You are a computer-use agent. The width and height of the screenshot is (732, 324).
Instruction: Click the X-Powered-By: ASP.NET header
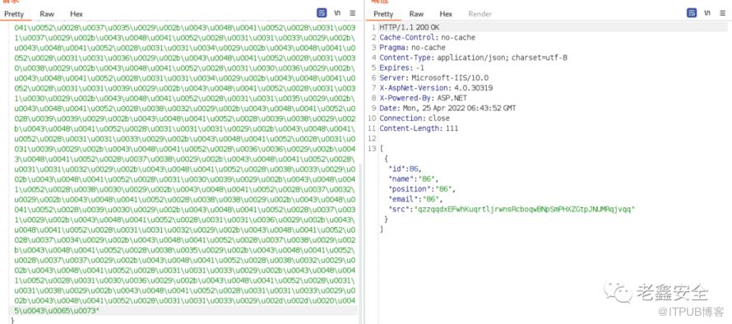[x=423, y=98]
